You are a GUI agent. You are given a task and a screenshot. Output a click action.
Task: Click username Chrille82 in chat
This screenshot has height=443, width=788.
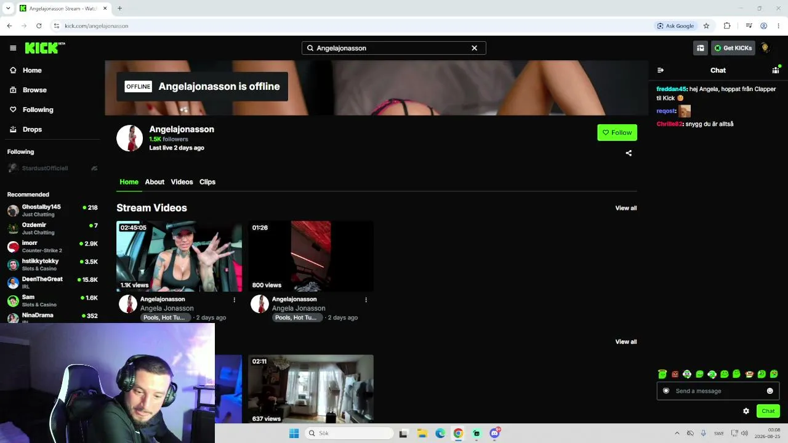pyautogui.click(x=669, y=124)
